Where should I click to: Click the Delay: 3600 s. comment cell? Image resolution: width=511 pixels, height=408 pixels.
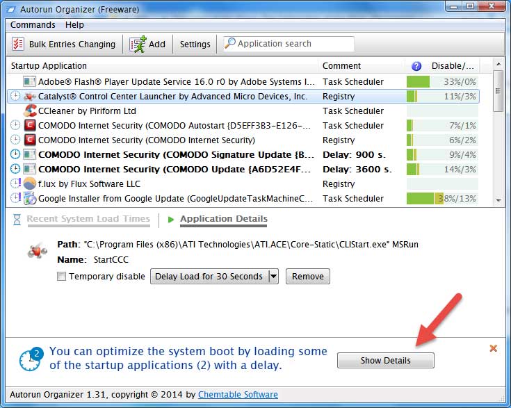pyautogui.click(x=357, y=170)
